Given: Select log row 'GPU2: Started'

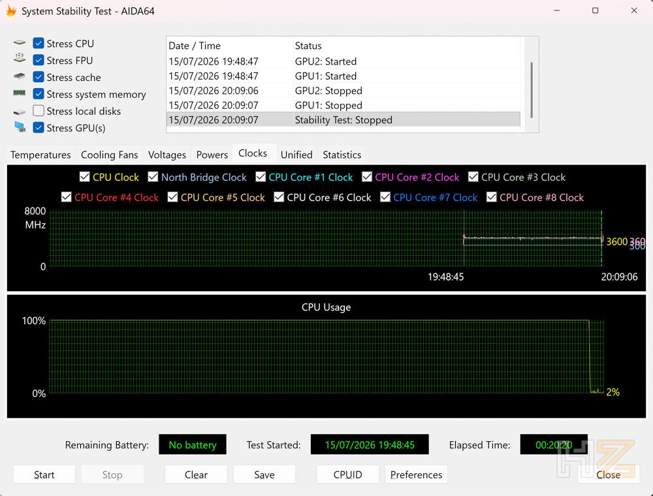Looking at the screenshot, I should click(343, 61).
